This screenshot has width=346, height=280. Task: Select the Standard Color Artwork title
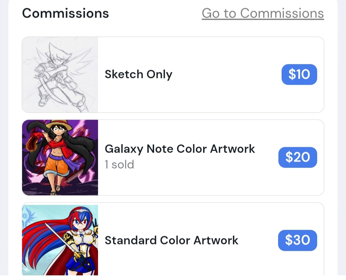171,240
